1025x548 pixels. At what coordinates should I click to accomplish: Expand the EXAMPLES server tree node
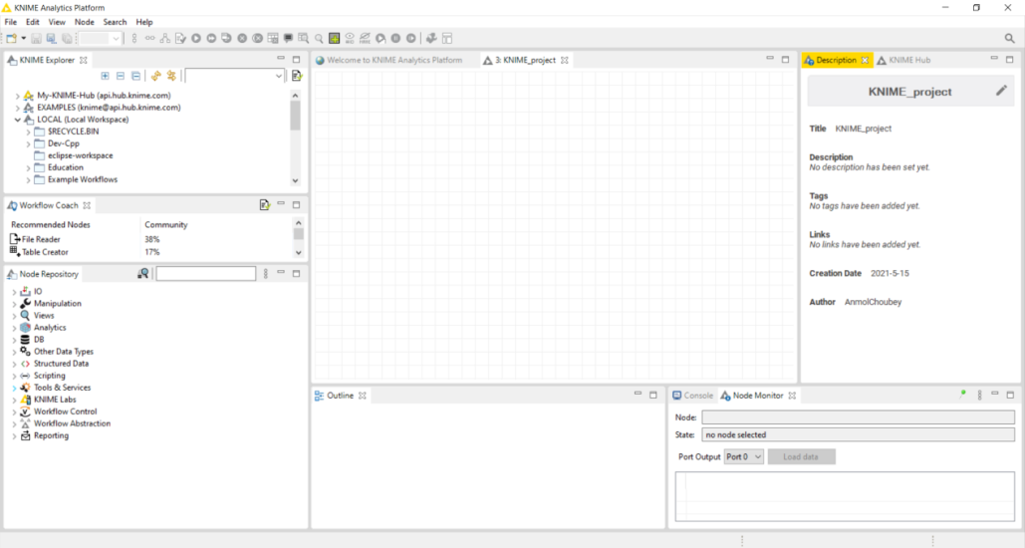point(18,108)
